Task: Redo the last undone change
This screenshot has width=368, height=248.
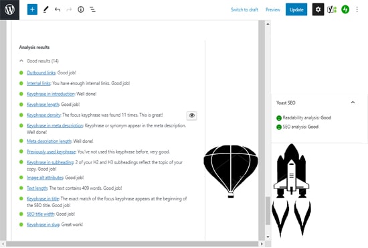Action: pyautogui.click(x=69, y=9)
